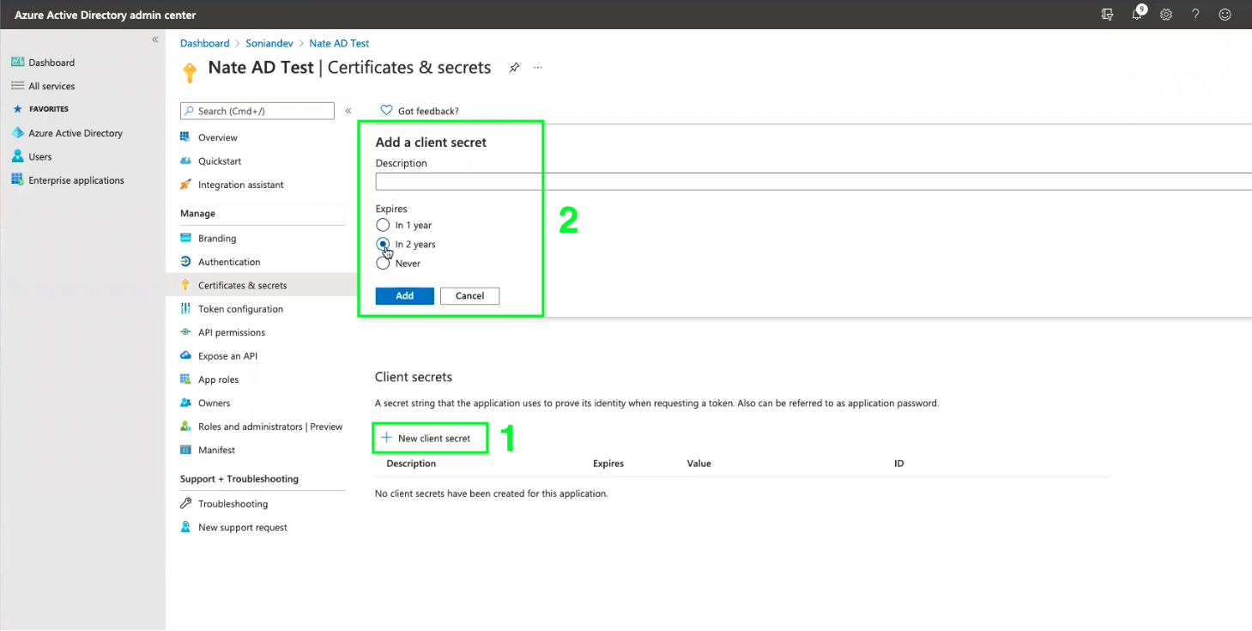Viewport: 1252px width, 631px height.
Task: Open the more options ellipsis menu
Action: pyautogui.click(x=538, y=67)
